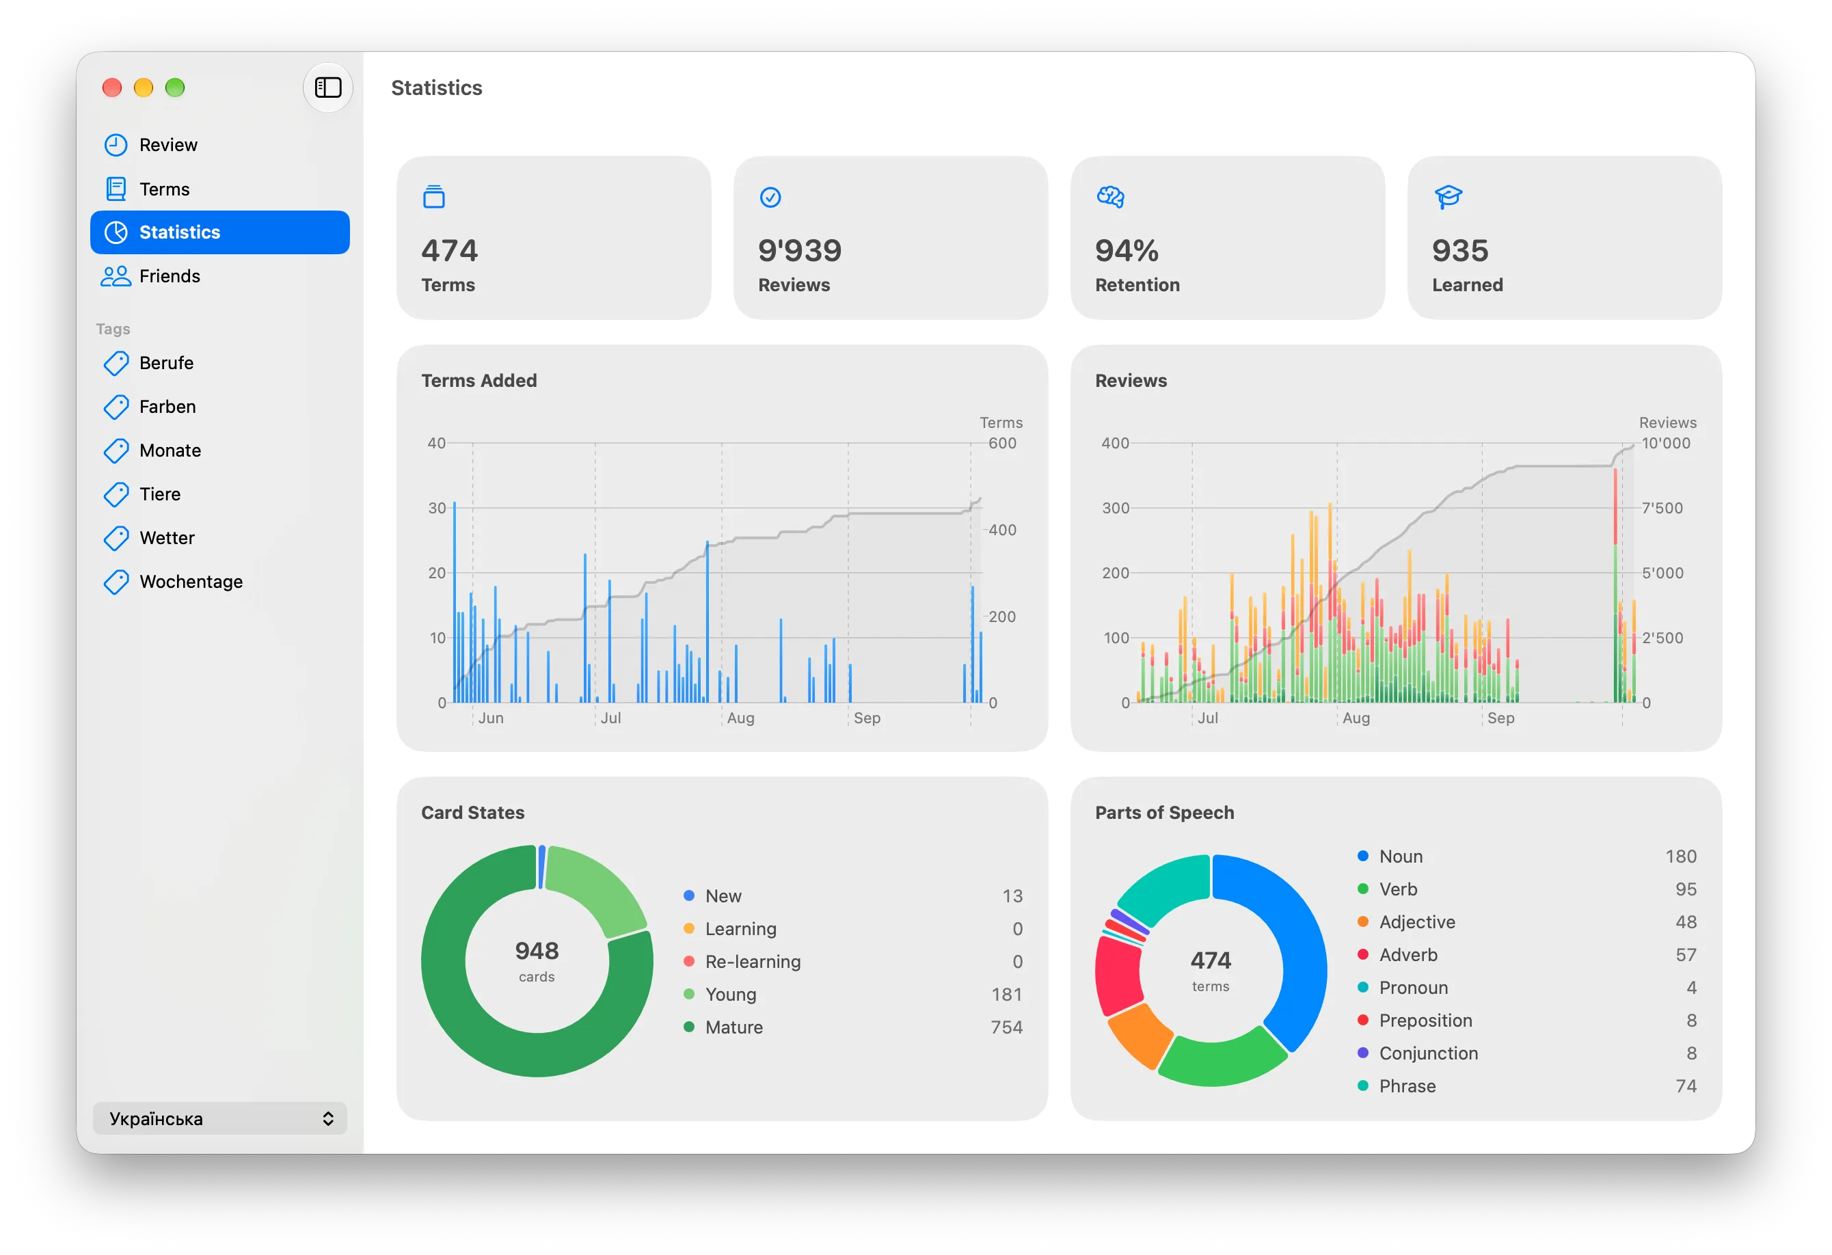This screenshot has height=1255, width=1832.
Task: Open the Friends section
Action: pyautogui.click(x=220, y=276)
